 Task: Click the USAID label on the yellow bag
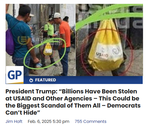pos(102,55)
